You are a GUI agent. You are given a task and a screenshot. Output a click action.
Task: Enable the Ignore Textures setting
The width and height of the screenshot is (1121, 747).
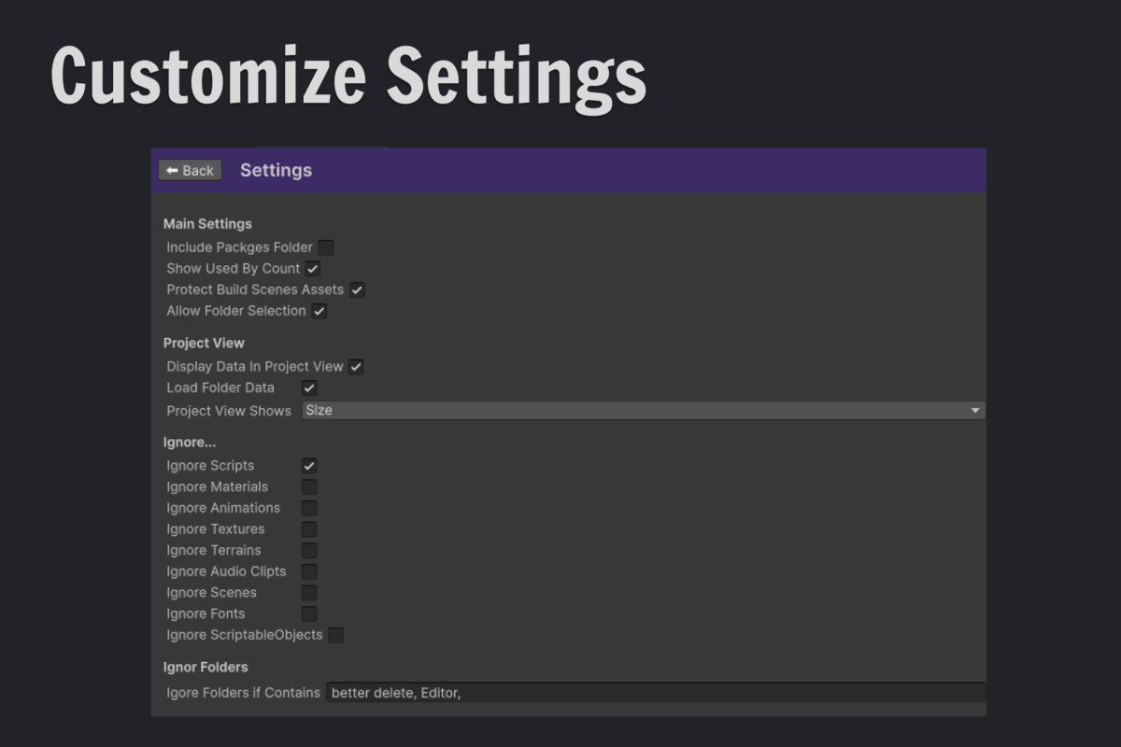(x=308, y=529)
